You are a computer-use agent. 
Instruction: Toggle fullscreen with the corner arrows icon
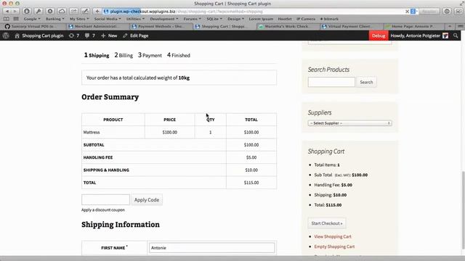461,3
